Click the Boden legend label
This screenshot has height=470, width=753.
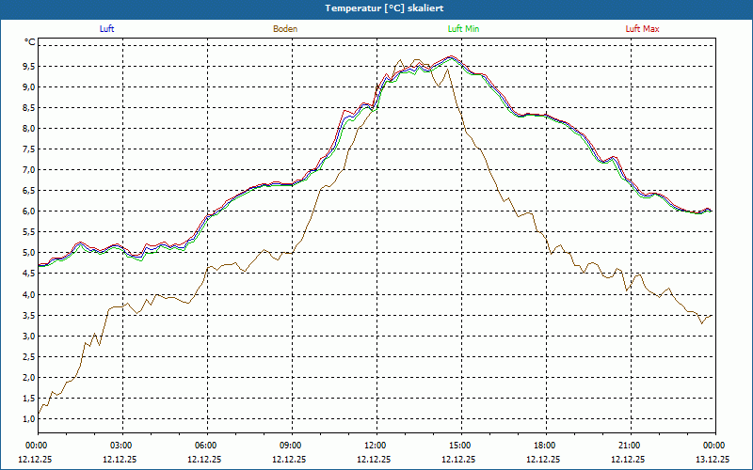(285, 29)
